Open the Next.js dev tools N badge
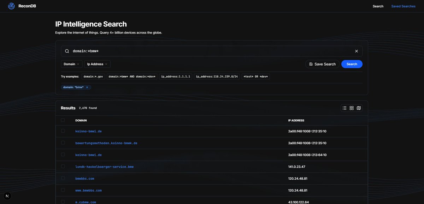This screenshot has width=424, height=204. 7,196
